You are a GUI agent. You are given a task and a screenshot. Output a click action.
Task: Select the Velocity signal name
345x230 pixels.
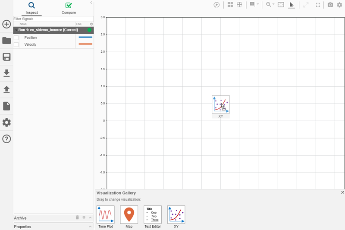pos(30,44)
